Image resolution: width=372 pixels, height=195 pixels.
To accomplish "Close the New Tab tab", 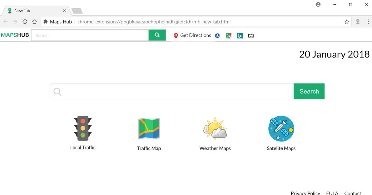I will coord(64,11).
